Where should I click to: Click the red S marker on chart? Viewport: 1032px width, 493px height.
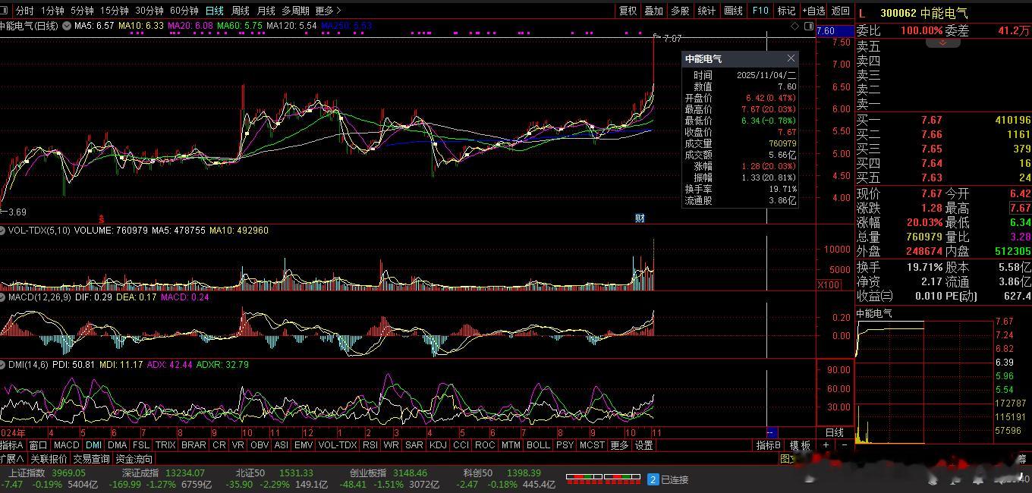click(101, 218)
